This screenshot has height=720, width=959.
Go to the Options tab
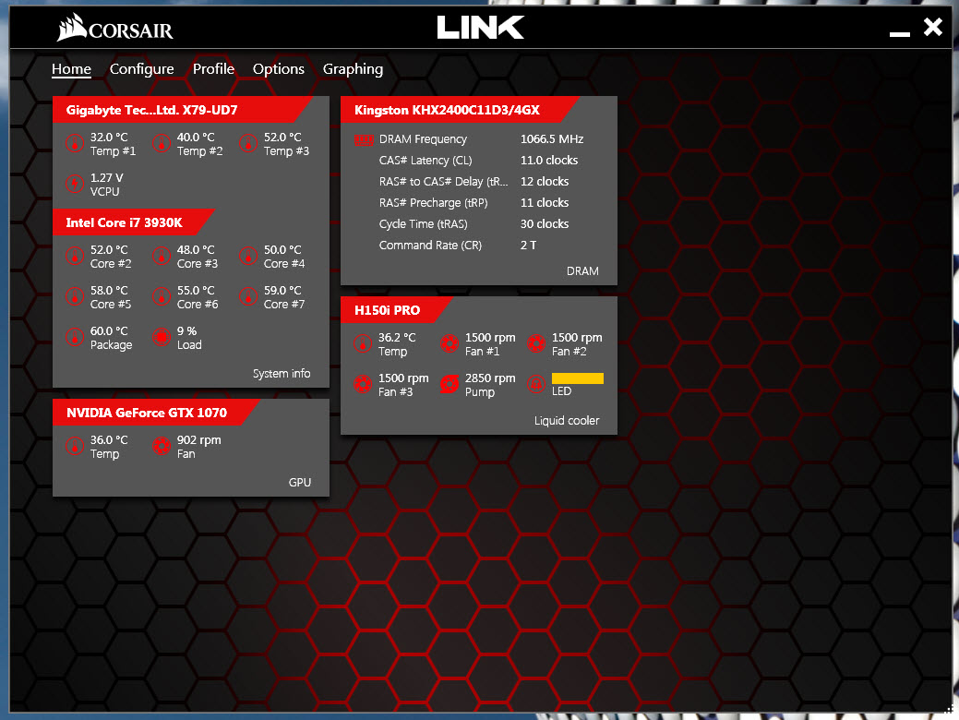(x=278, y=69)
